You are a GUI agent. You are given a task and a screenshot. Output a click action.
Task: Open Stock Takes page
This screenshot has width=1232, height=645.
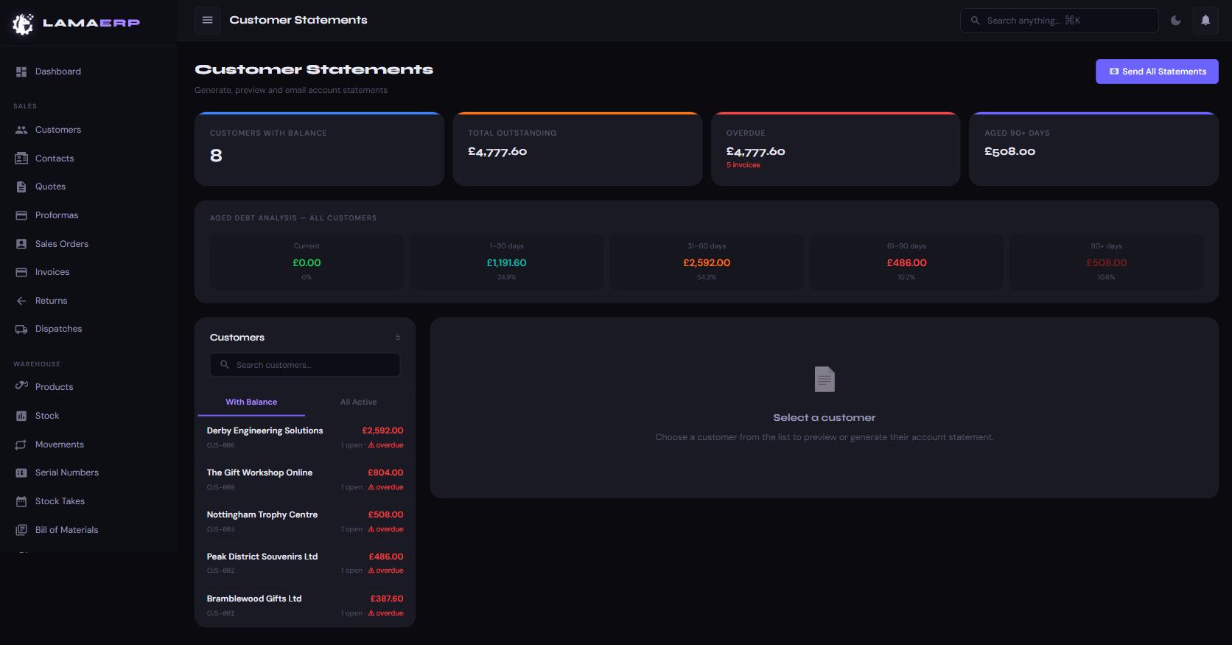60,501
